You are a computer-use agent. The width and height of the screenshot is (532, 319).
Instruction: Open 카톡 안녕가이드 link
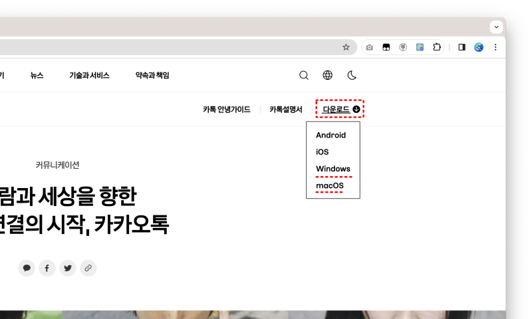coord(227,110)
